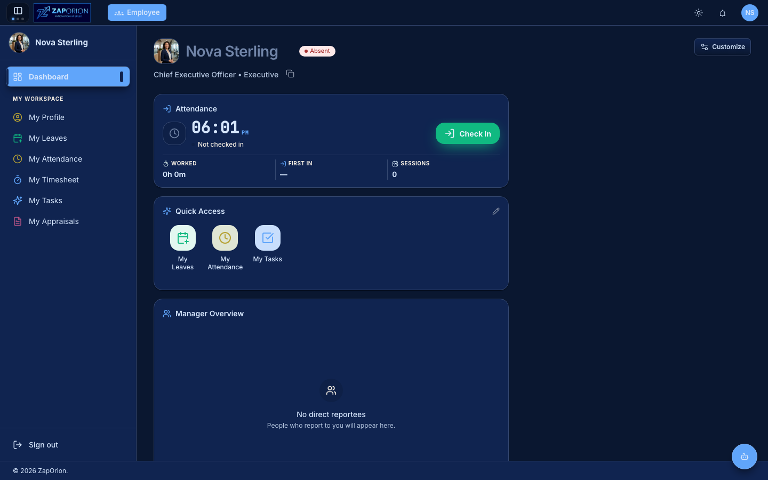Click the MY WORKSPACE section label
Image resolution: width=768 pixels, height=480 pixels.
pos(38,99)
